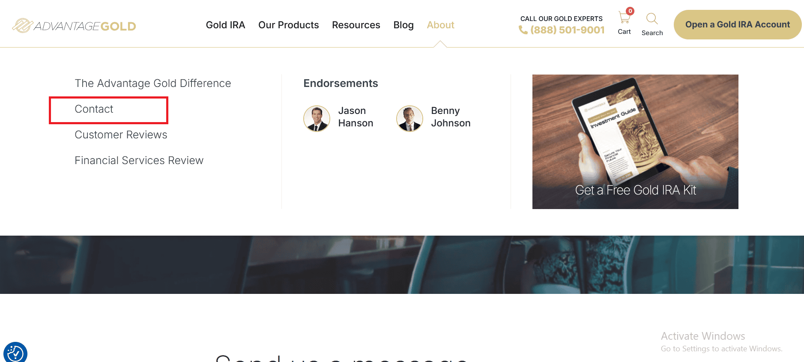Open the Gold IRA menu
The image size is (804, 362).
pyautogui.click(x=225, y=25)
